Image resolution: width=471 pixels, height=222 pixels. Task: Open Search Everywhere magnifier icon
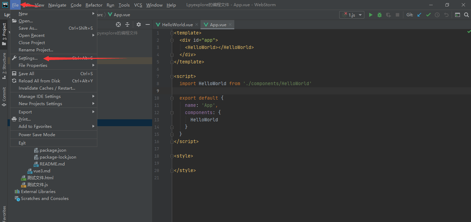tap(467, 15)
